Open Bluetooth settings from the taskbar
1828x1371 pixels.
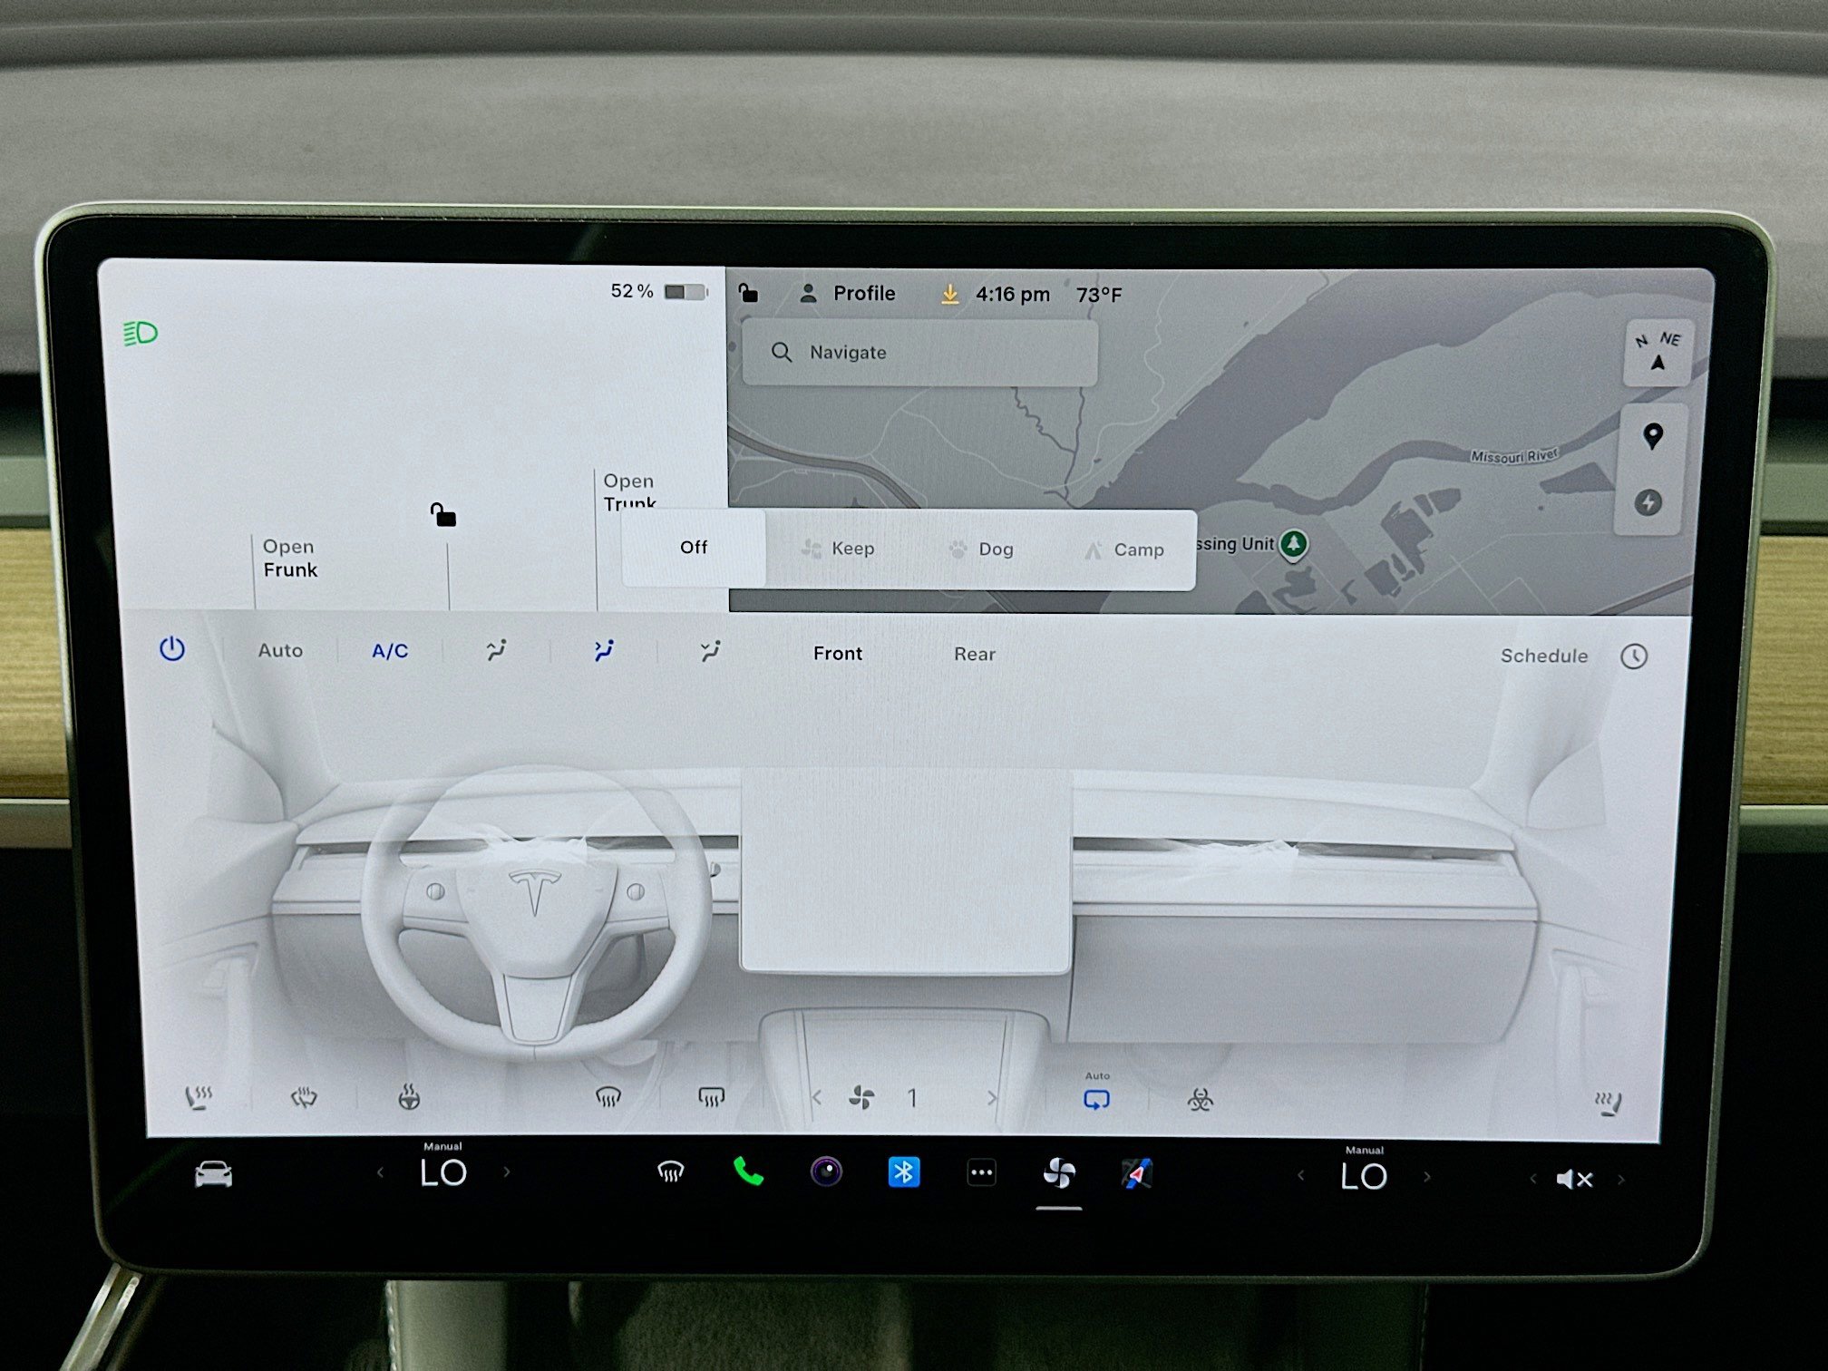904,1172
